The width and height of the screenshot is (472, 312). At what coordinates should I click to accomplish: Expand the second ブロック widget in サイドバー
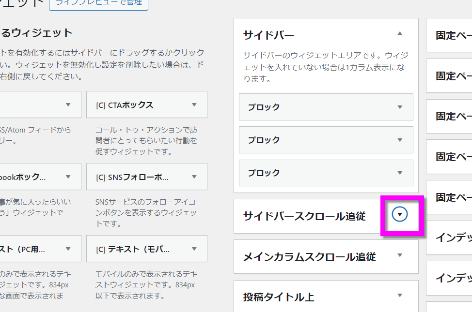(400, 140)
